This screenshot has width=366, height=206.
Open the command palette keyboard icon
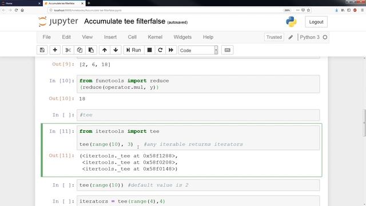(228, 50)
